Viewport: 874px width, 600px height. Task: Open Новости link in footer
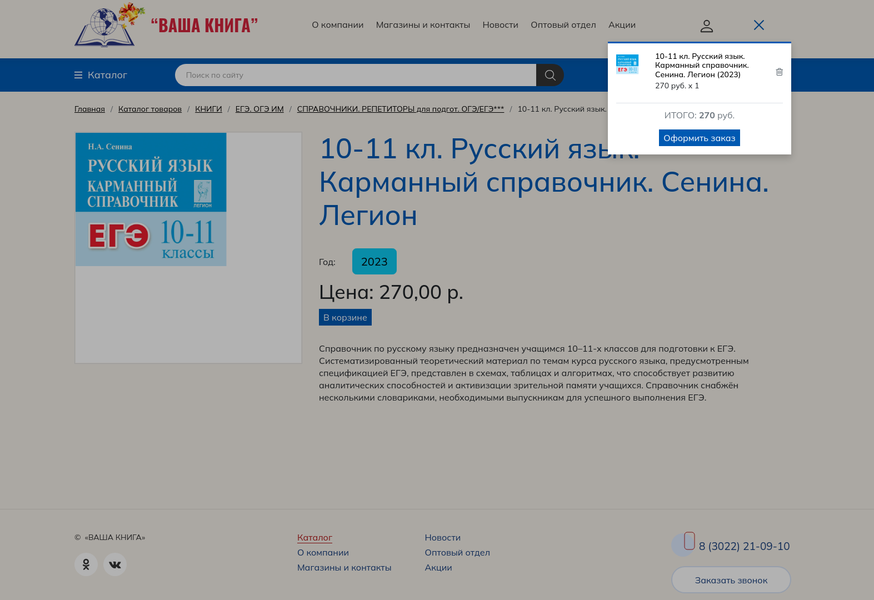pyautogui.click(x=442, y=537)
